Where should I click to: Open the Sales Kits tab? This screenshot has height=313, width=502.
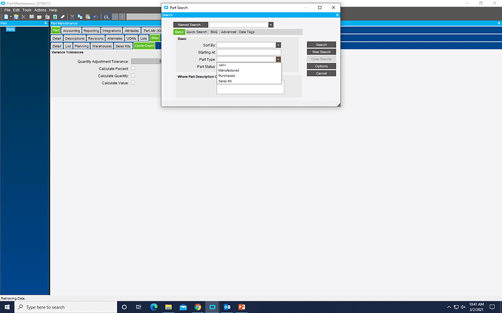tap(123, 46)
